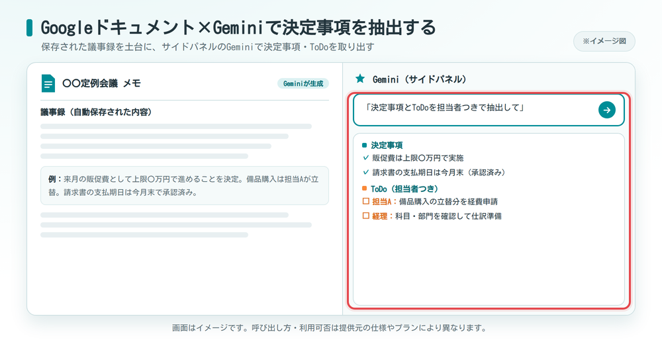Click the send arrow button in the Gemini prompt
Screen dimensions: 662x346
[606, 110]
